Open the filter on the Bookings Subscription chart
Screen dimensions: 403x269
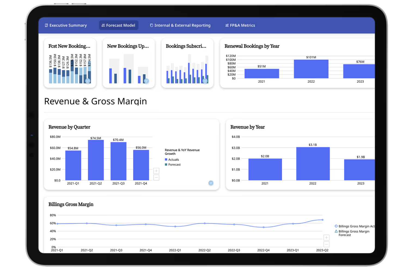(x=205, y=81)
